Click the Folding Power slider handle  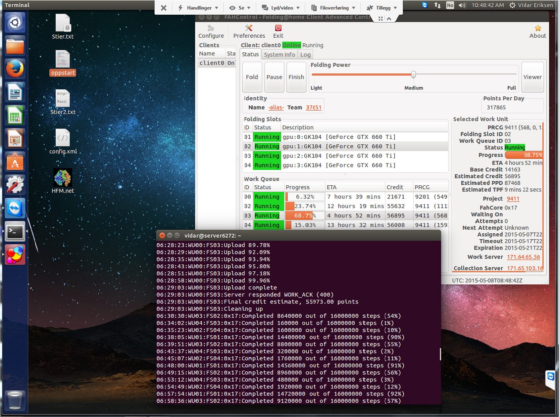[414, 74]
